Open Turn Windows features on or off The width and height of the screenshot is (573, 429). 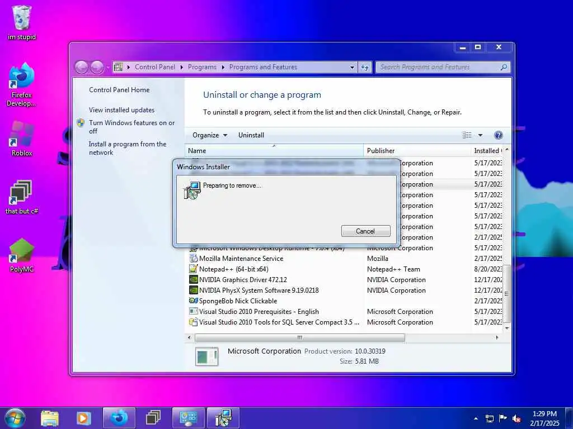pos(131,127)
